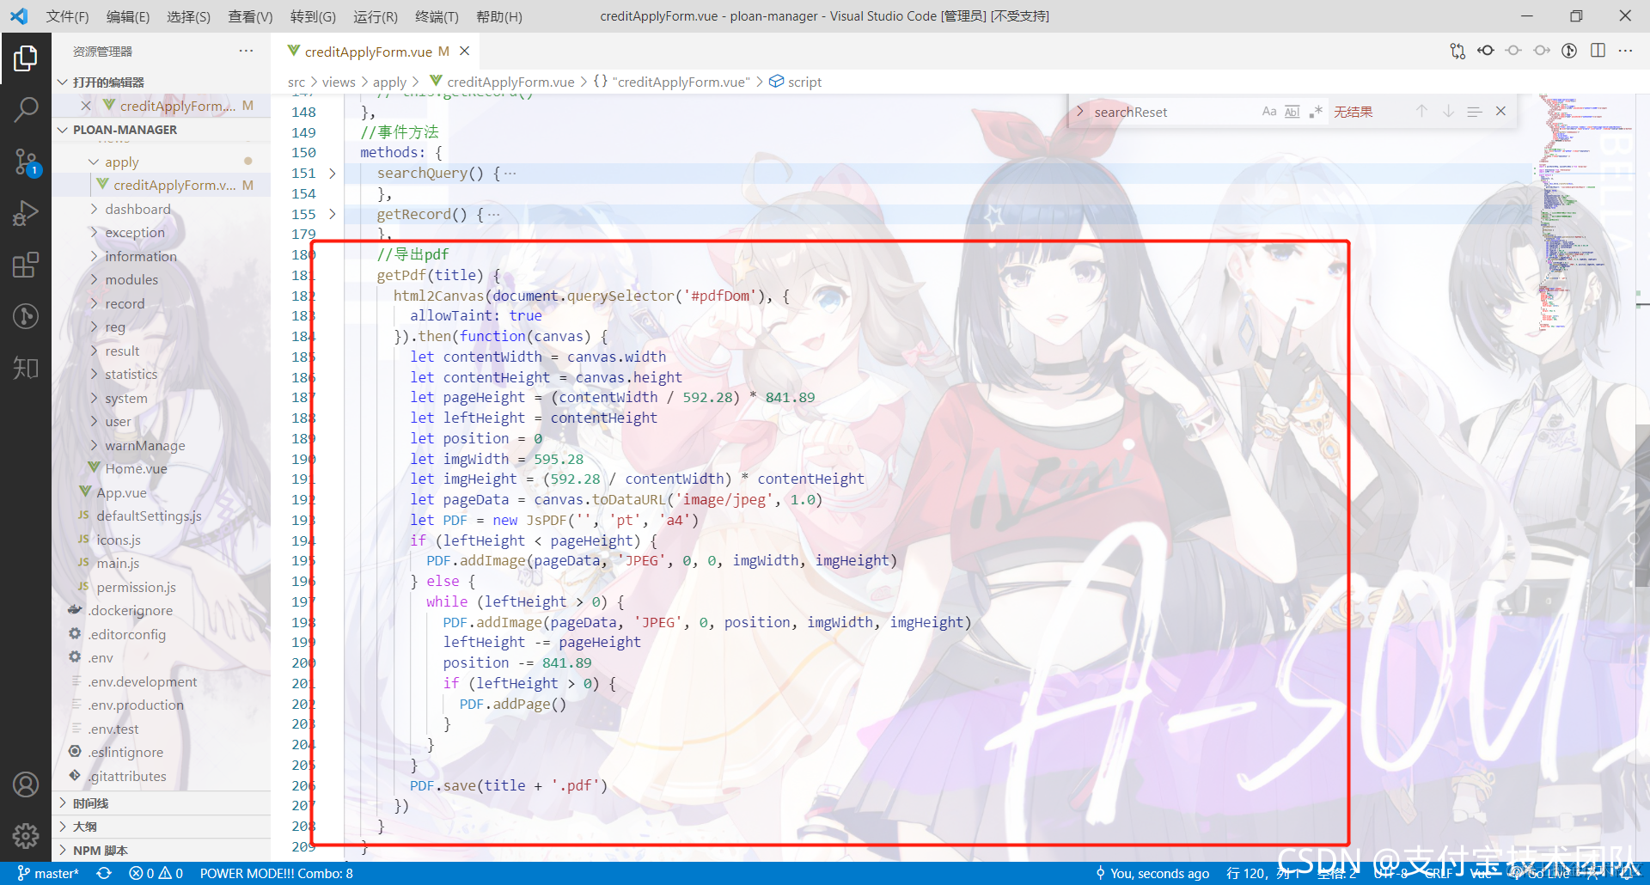Click the script breadcrumb
Image resolution: width=1650 pixels, height=885 pixels.
click(796, 82)
